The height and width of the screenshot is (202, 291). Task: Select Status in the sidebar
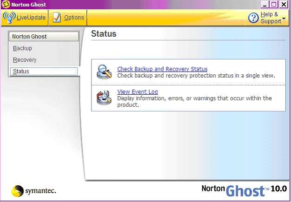tap(44, 72)
